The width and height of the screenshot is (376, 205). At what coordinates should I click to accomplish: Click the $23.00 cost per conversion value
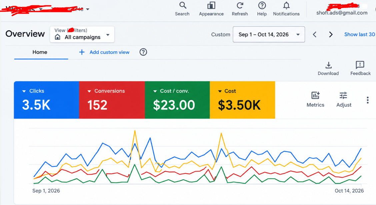point(174,105)
